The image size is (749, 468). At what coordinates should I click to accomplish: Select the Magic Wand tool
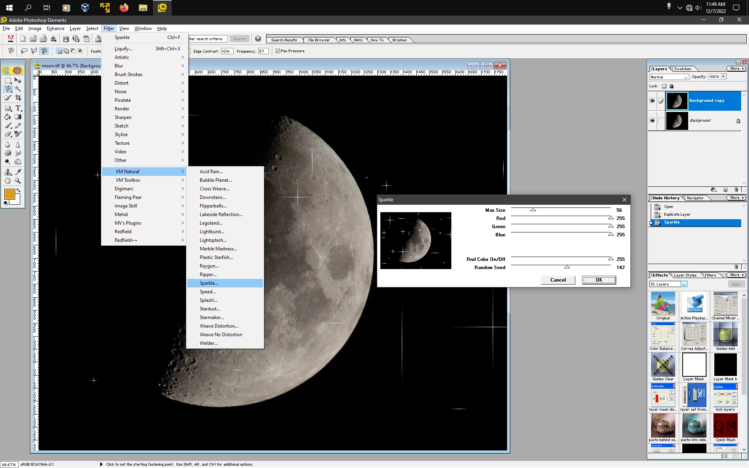pyautogui.click(x=18, y=89)
